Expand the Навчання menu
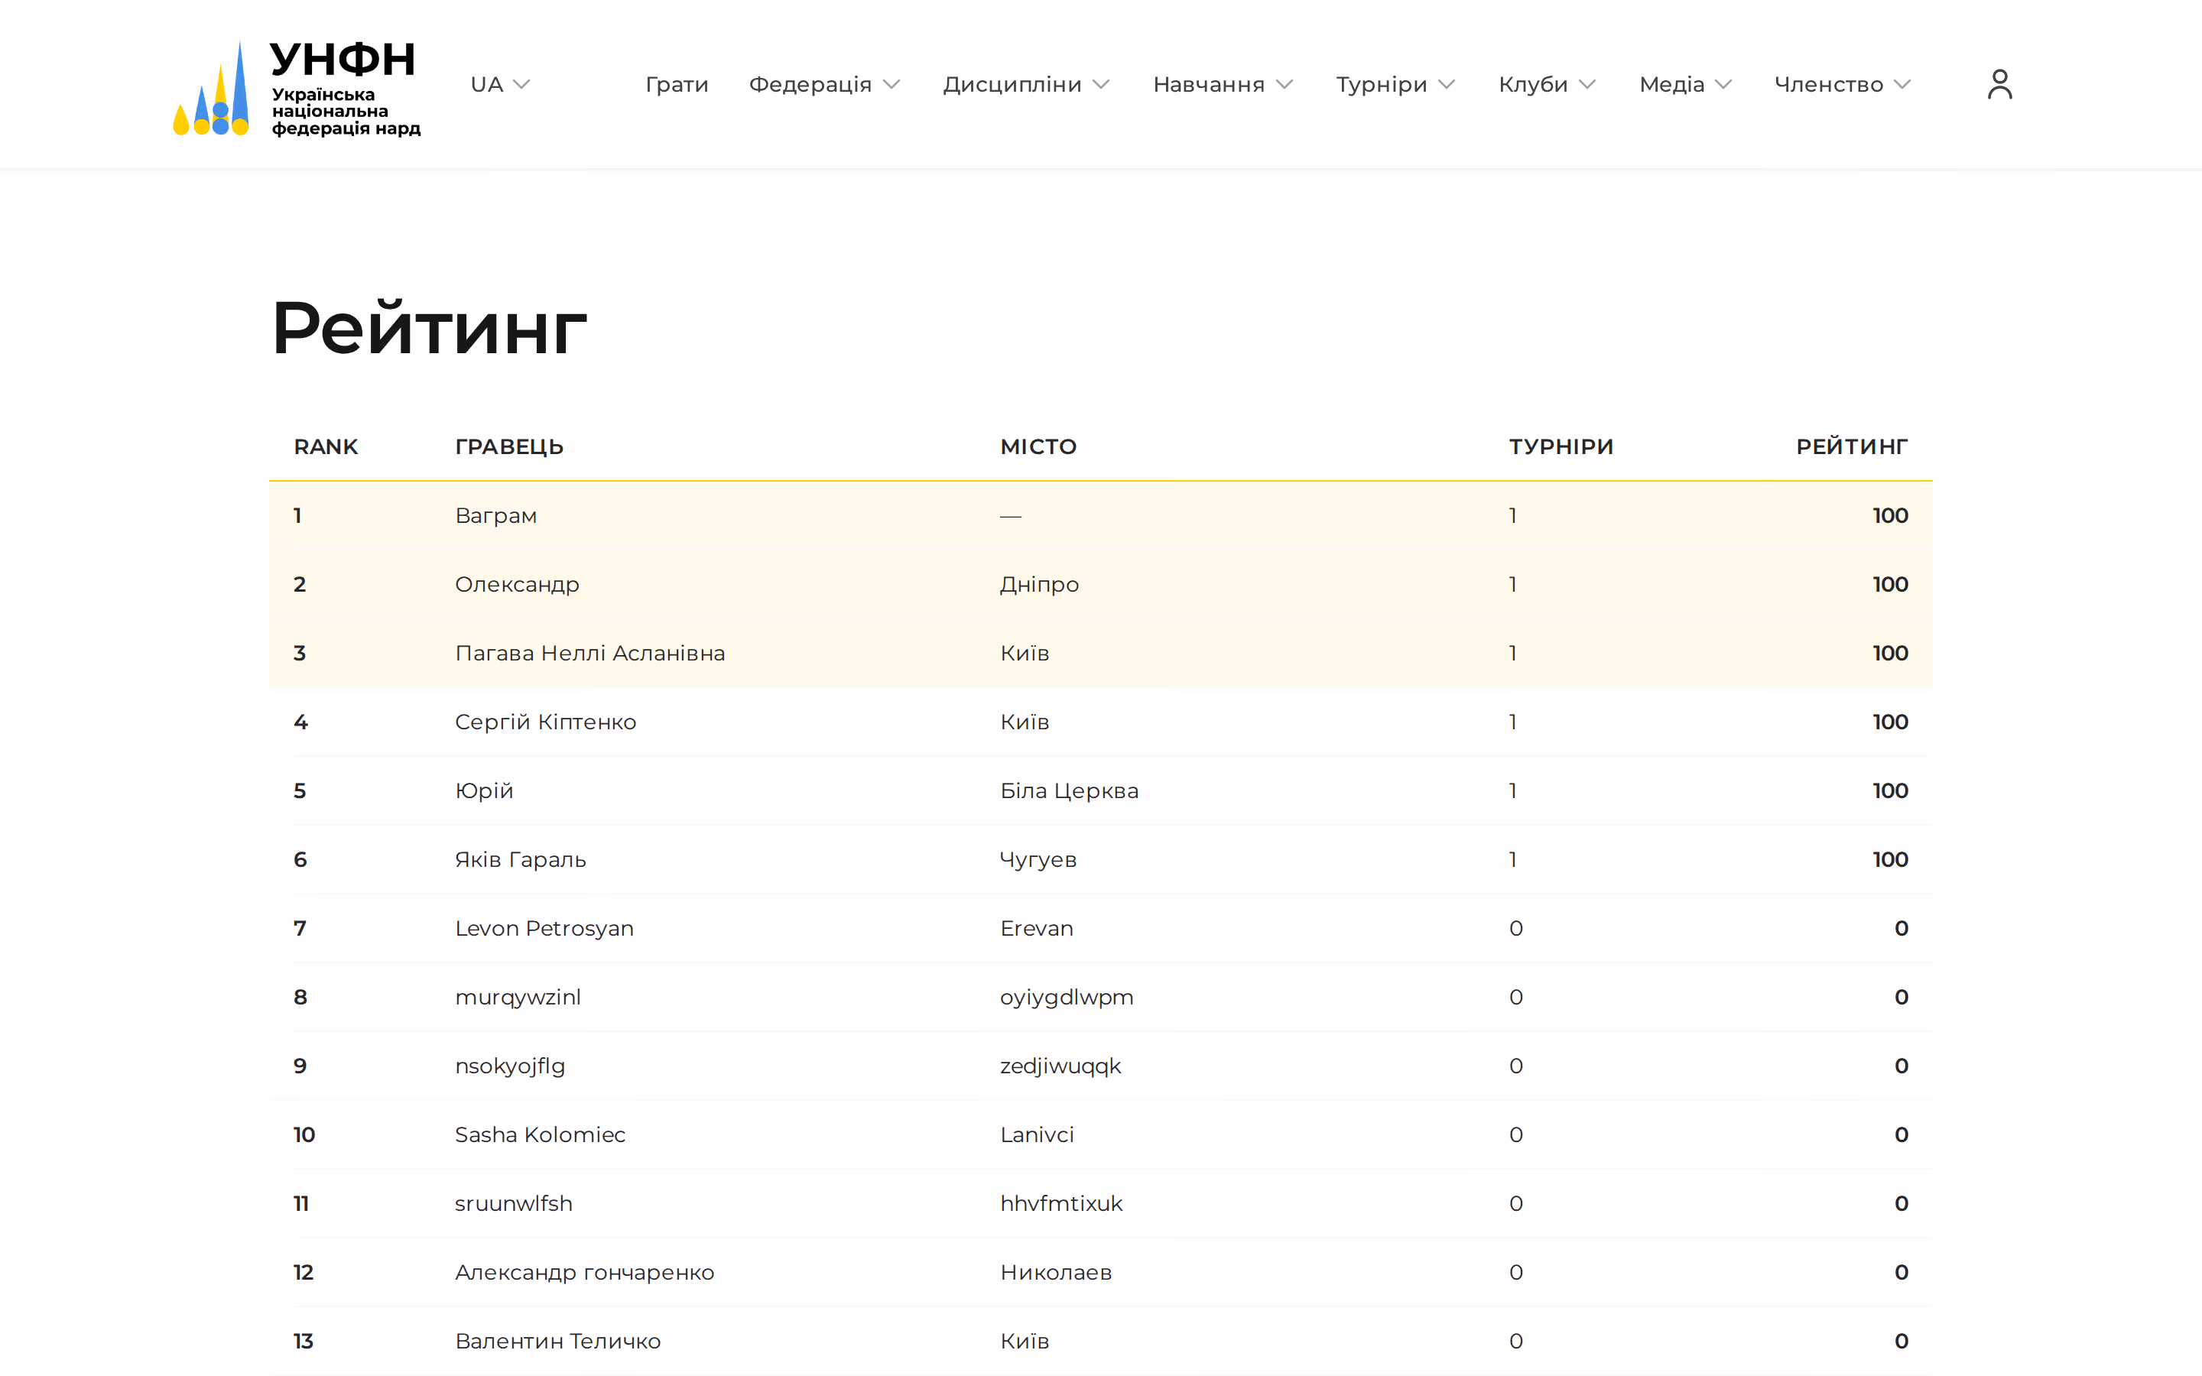 point(1223,85)
